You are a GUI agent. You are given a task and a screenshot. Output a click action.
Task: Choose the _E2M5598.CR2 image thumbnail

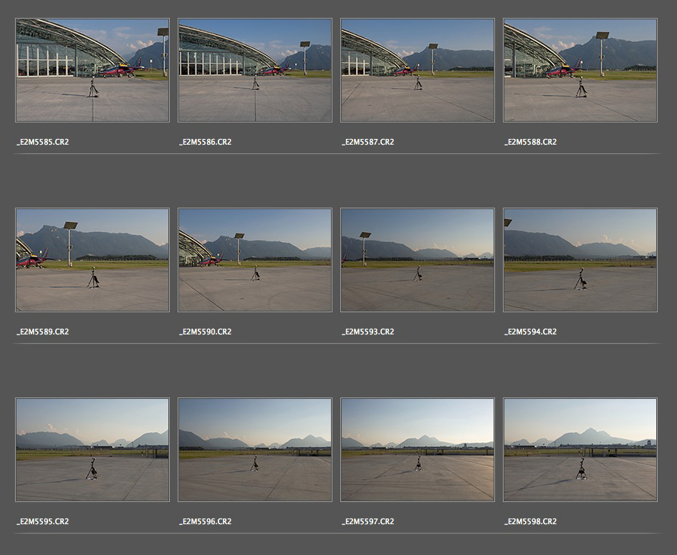580,450
